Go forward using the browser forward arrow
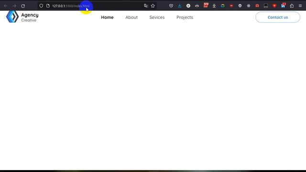Viewport: 306px width, 172px height. coord(14,6)
